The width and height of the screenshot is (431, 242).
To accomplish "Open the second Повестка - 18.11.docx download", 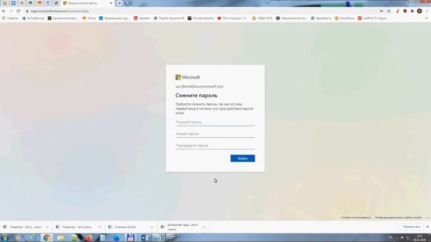I will tap(74, 227).
